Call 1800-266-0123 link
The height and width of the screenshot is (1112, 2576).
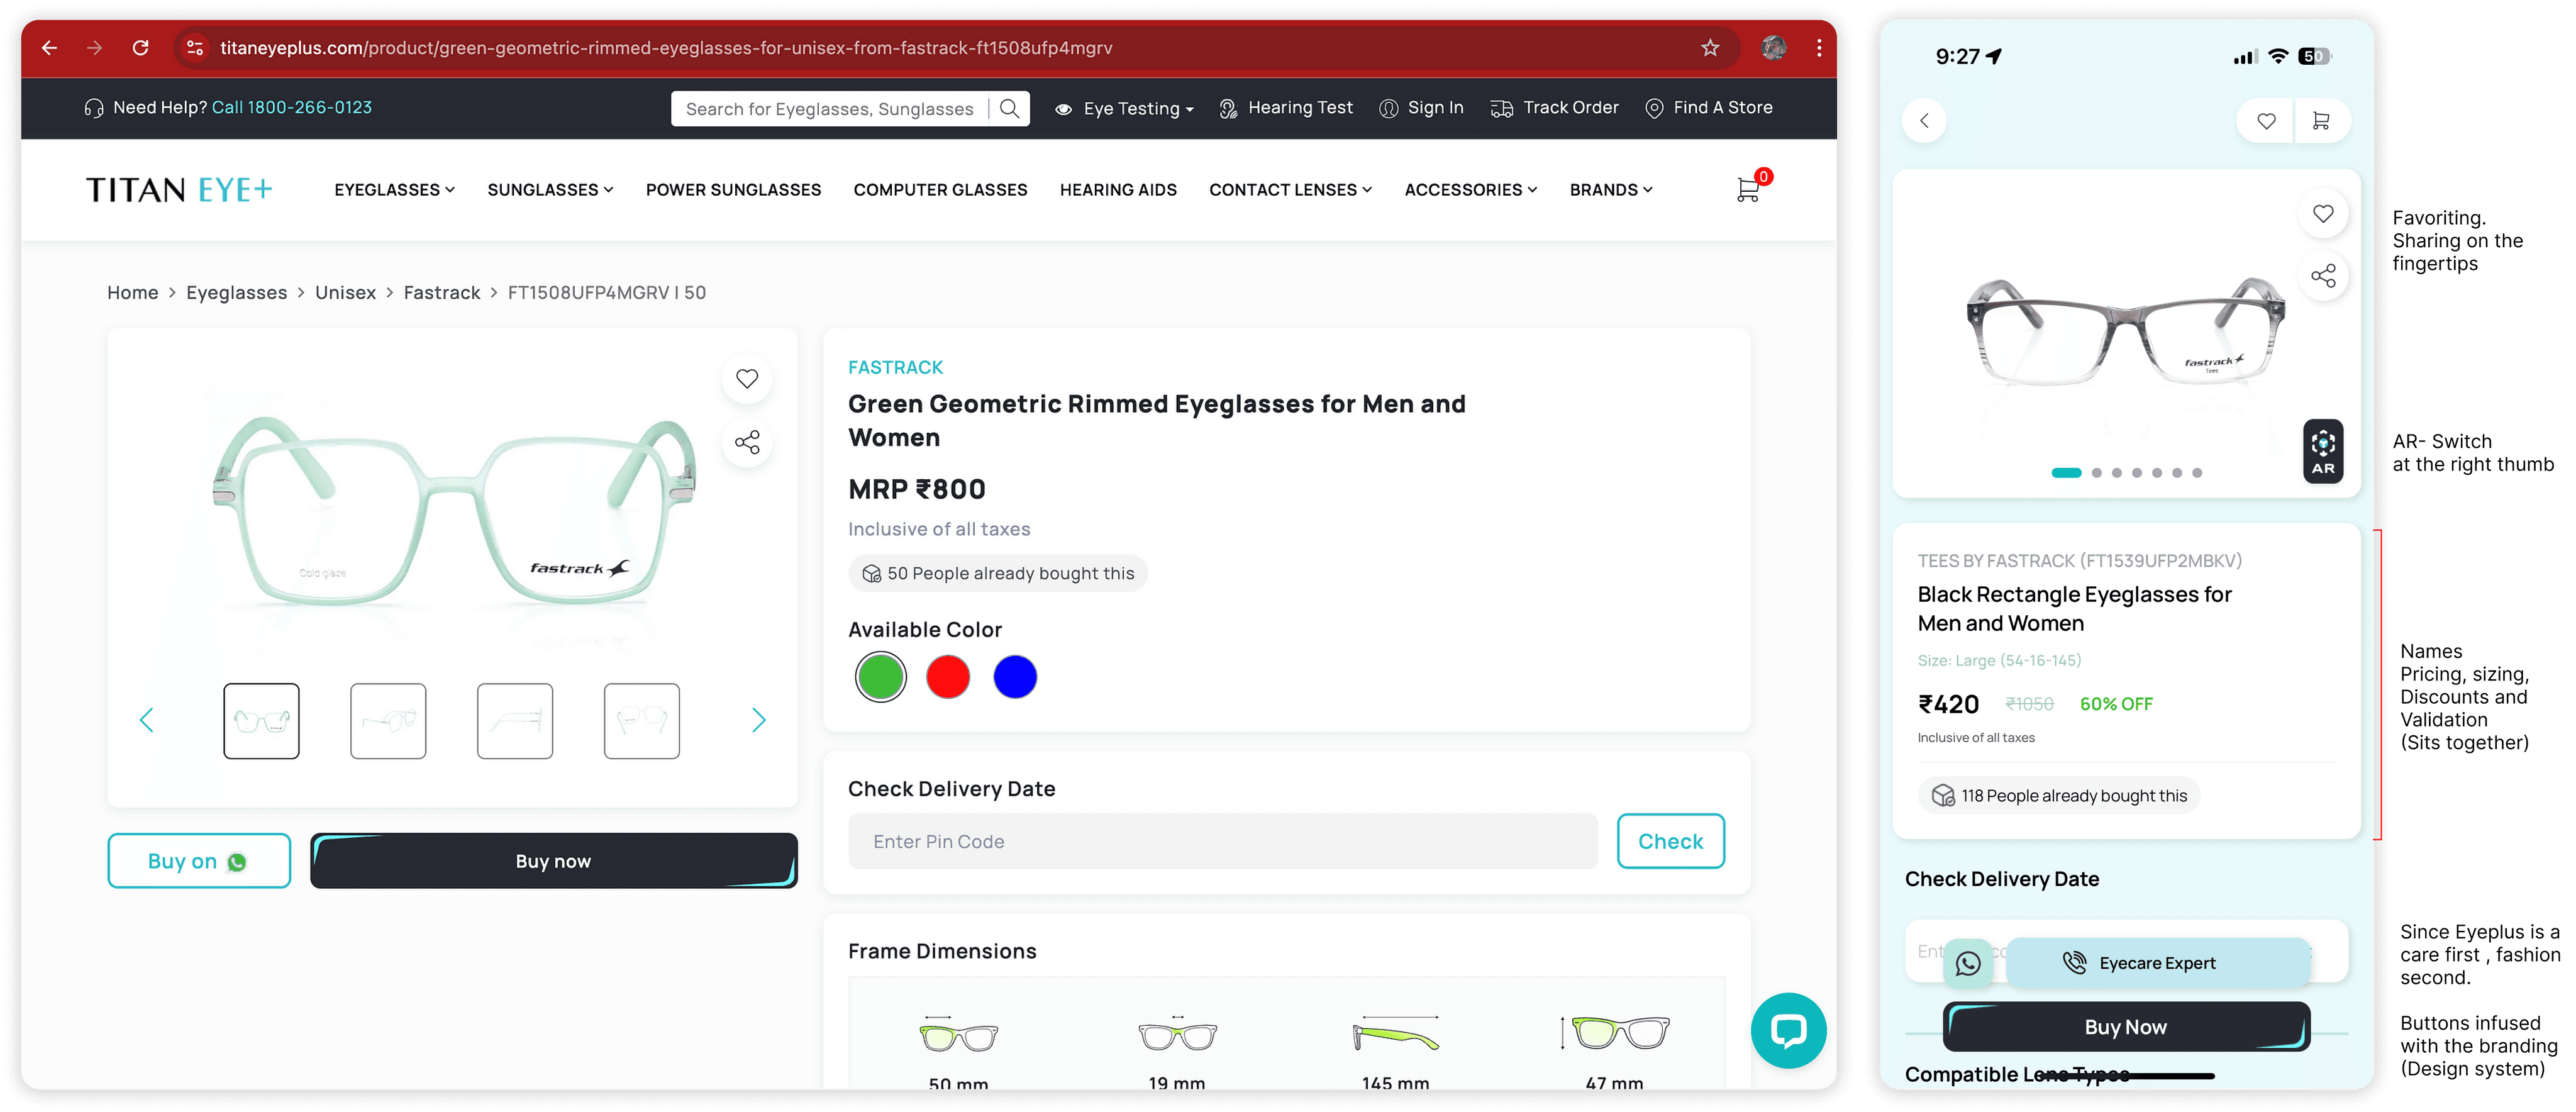coord(291,108)
